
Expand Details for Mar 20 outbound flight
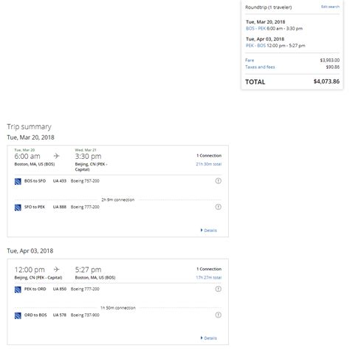(209, 231)
